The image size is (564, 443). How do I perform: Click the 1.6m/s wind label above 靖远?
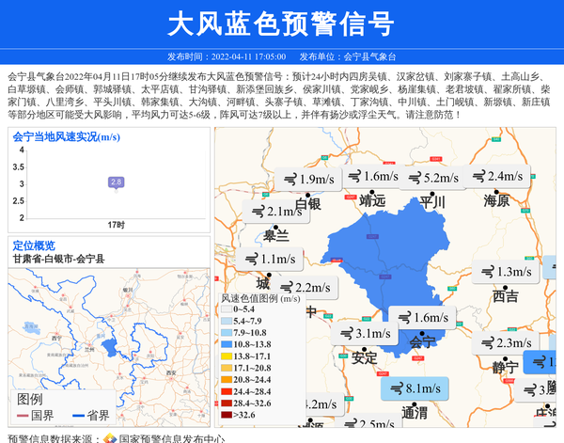click(x=373, y=176)
